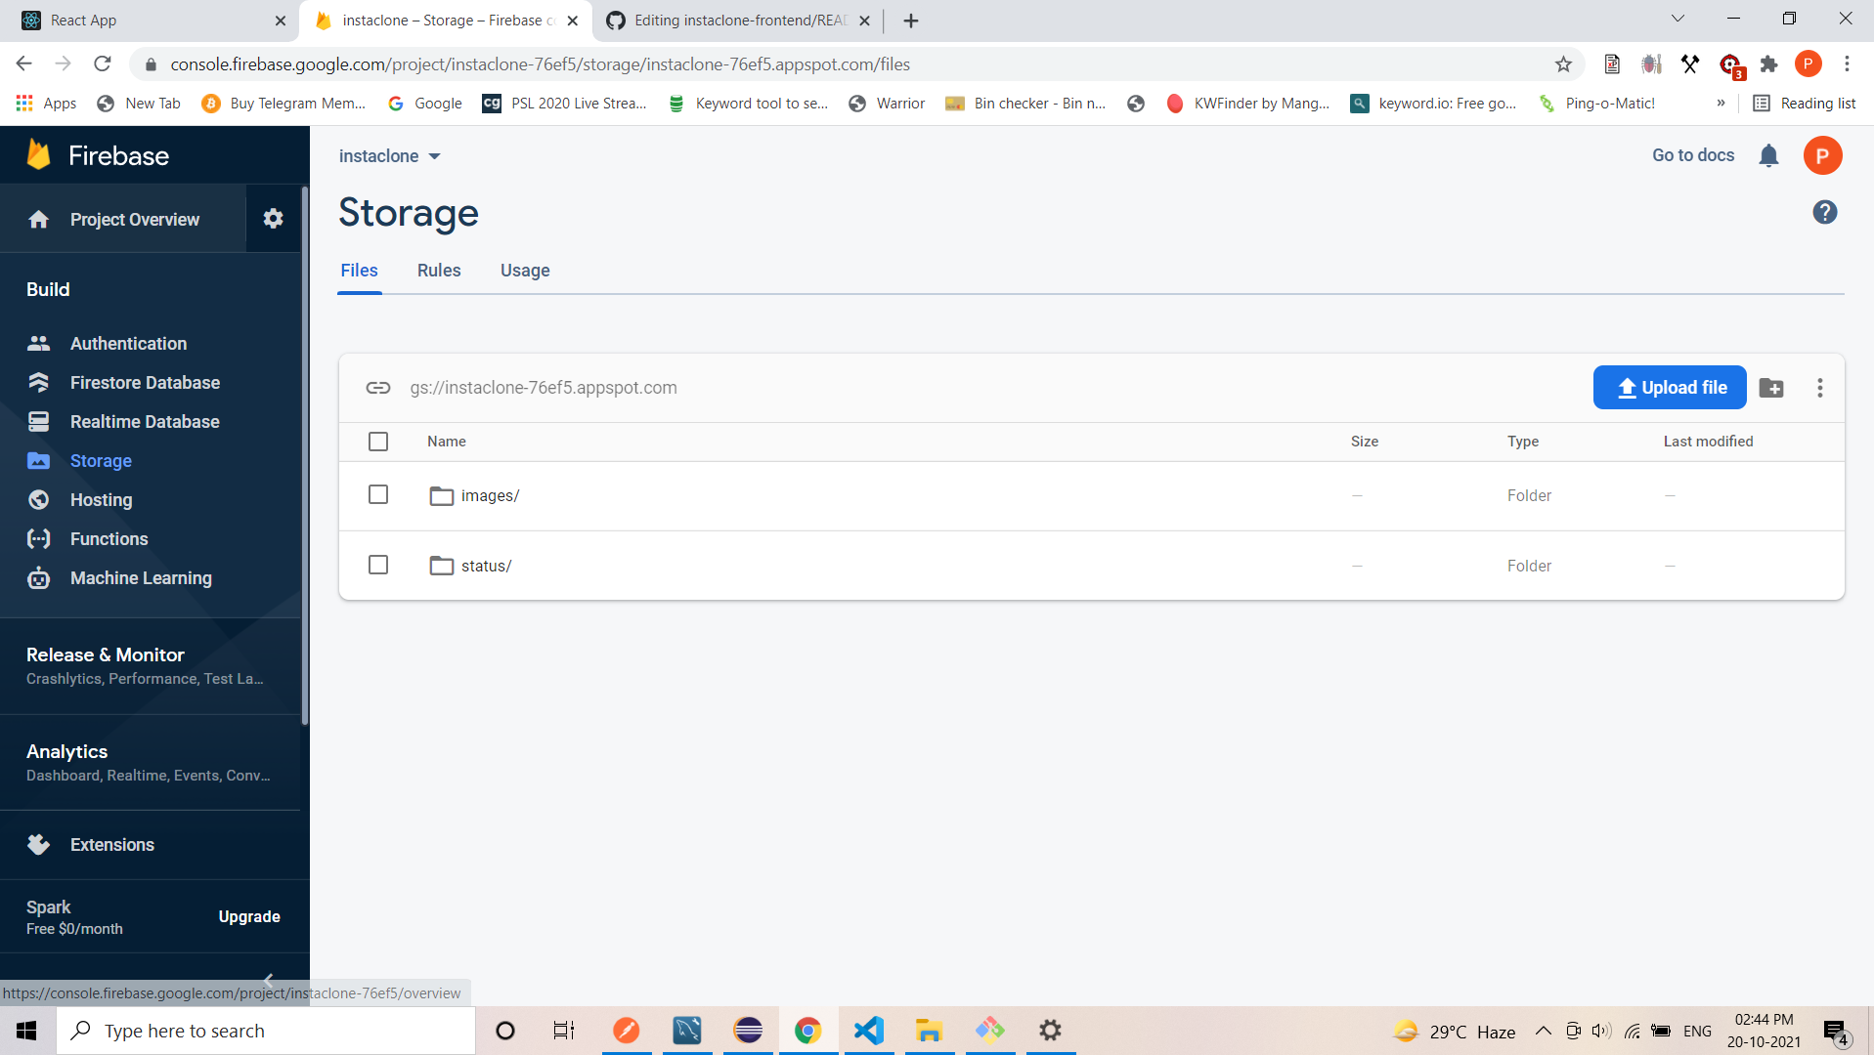Click Upgrade plan button

pos(249,916)
